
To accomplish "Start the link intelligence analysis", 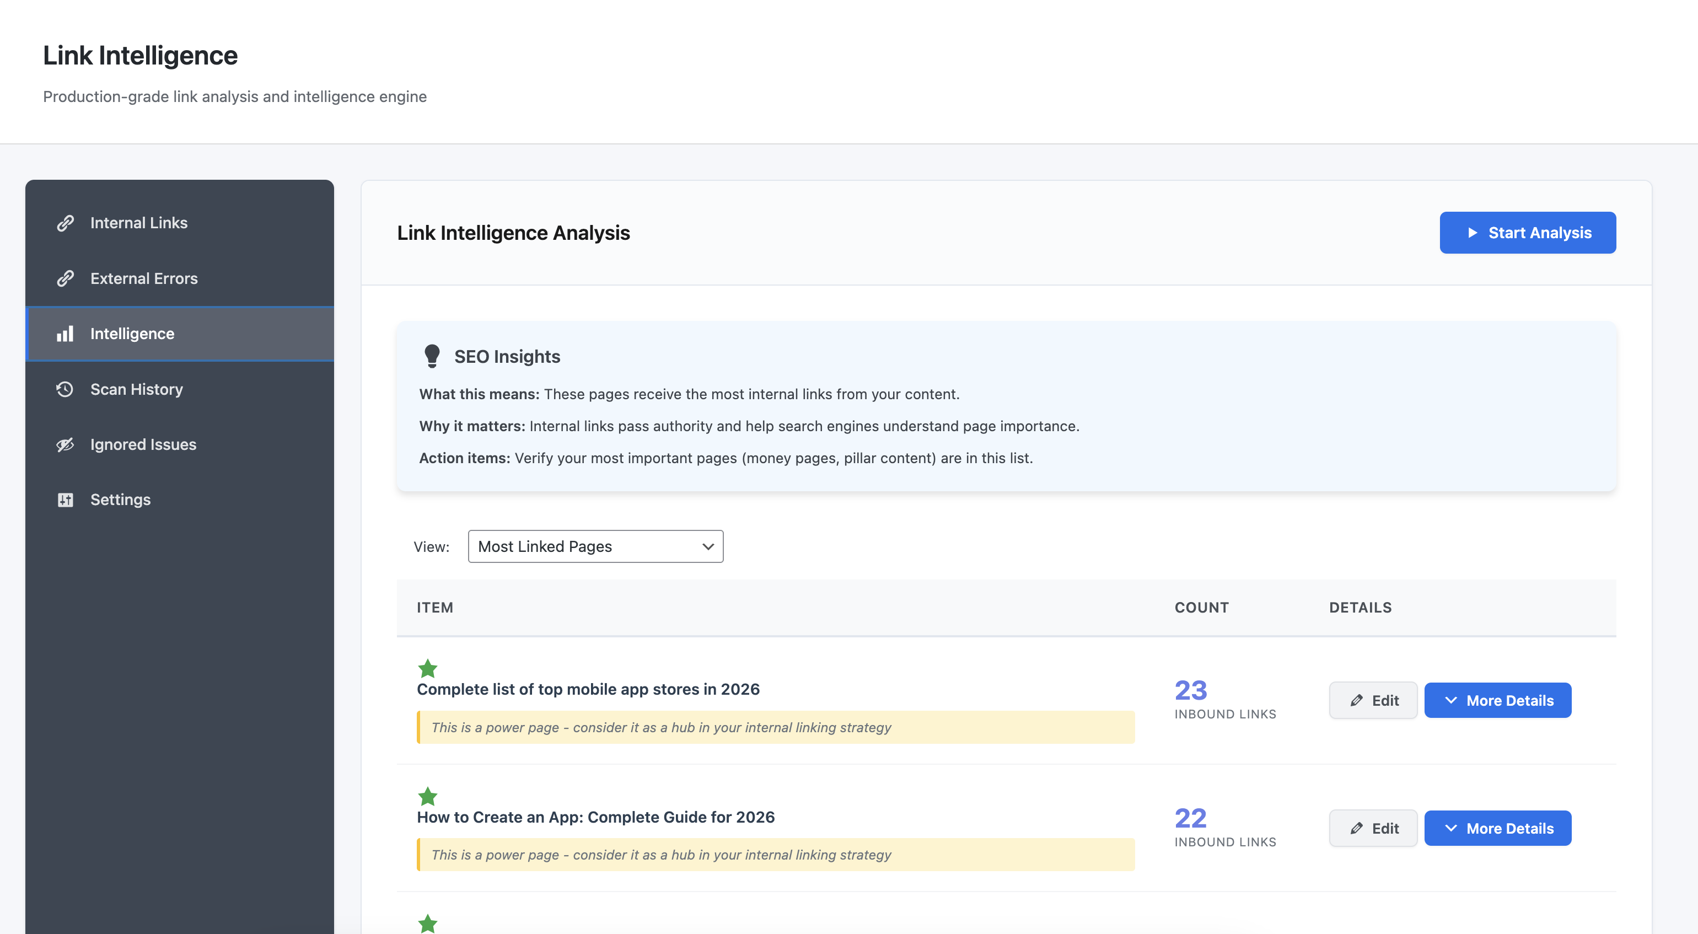I will pos(1528,233).
